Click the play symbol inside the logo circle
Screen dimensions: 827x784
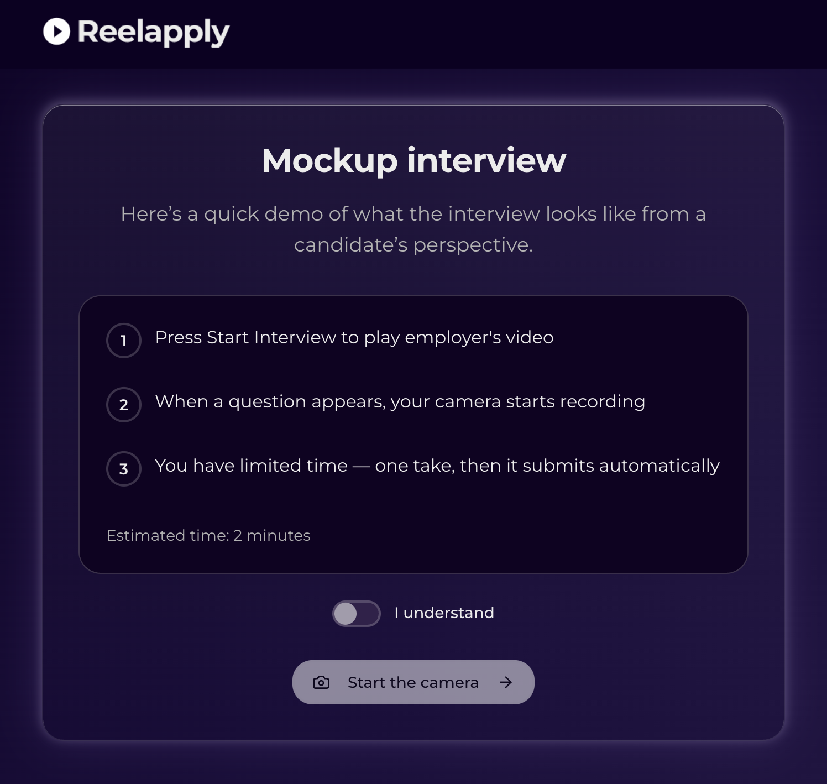click(x=57, y=32)
